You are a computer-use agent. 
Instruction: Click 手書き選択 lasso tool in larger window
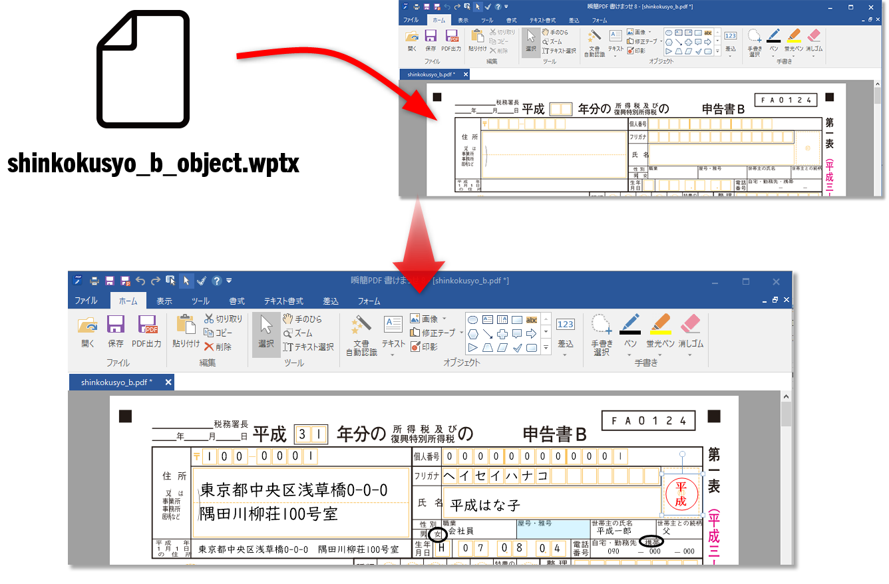click(602, 335)
